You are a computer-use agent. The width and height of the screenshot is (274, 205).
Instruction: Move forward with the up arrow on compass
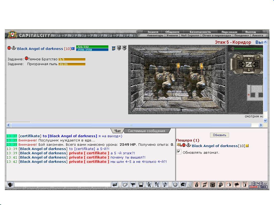pyautogui.click(x=249, y=59)
